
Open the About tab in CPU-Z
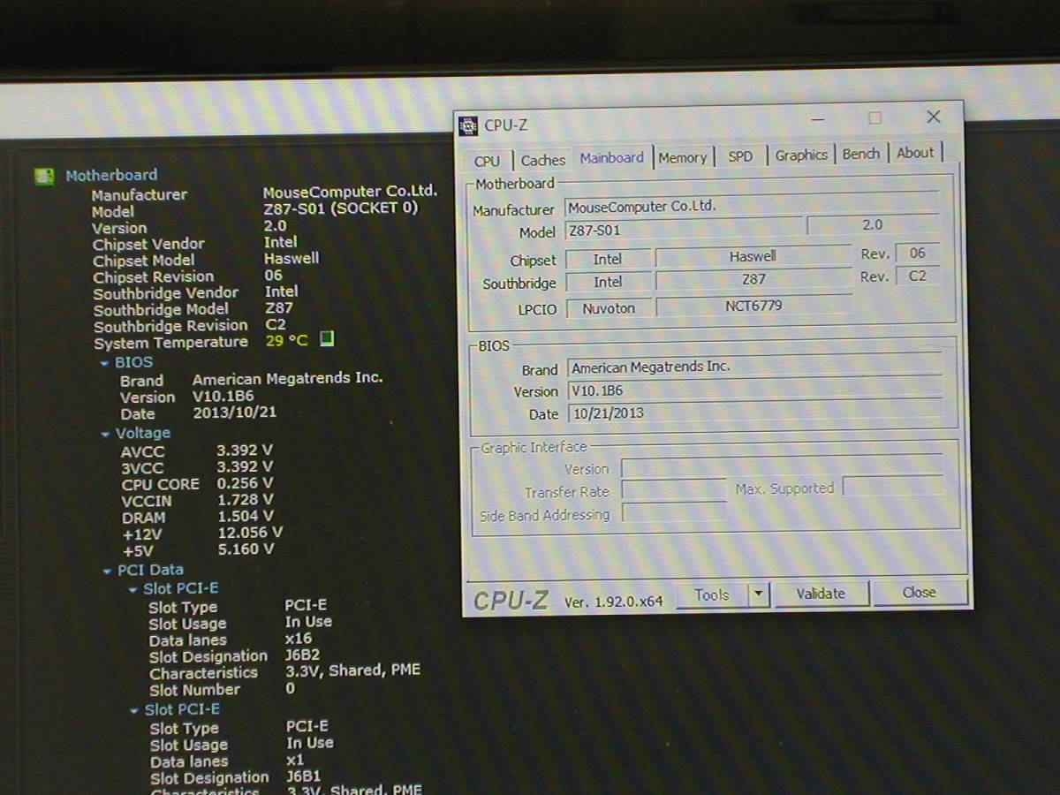[914, 153]
